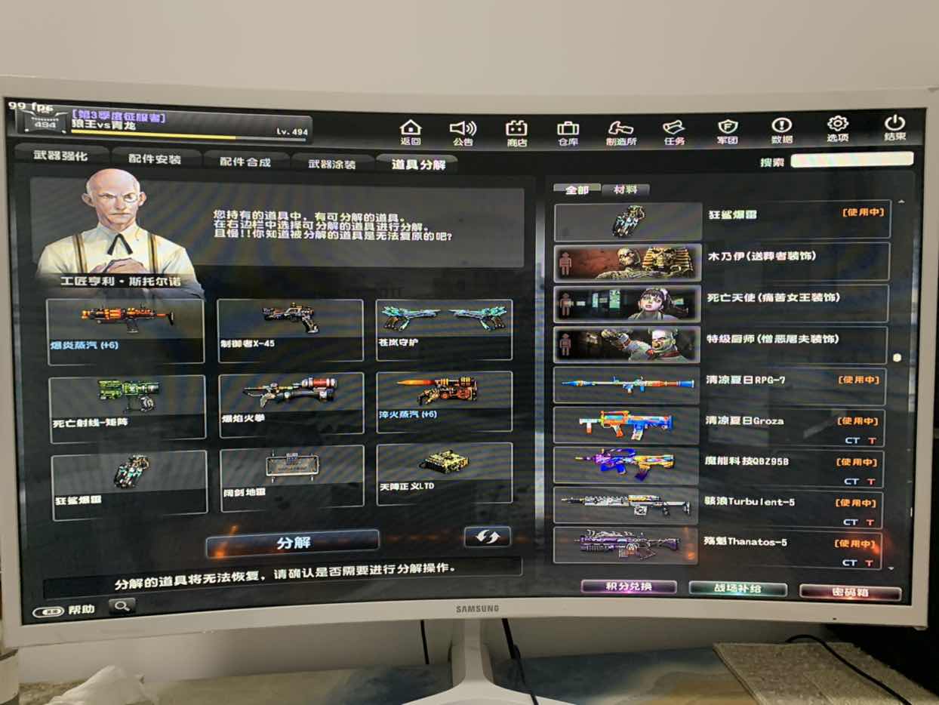Screen dimensions: 939x705
Task: Click the 木乃伊(送葬者装饰) row text
Action: pyautogui.click(x=762, y=257)
